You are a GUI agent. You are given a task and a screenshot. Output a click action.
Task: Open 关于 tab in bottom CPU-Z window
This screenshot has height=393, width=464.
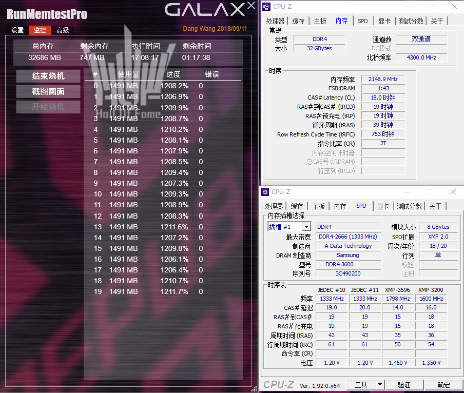coord(436,206)
